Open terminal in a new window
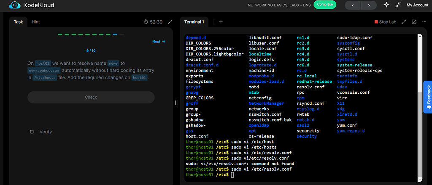The image size is (432, 185). [x=414, y=22]
